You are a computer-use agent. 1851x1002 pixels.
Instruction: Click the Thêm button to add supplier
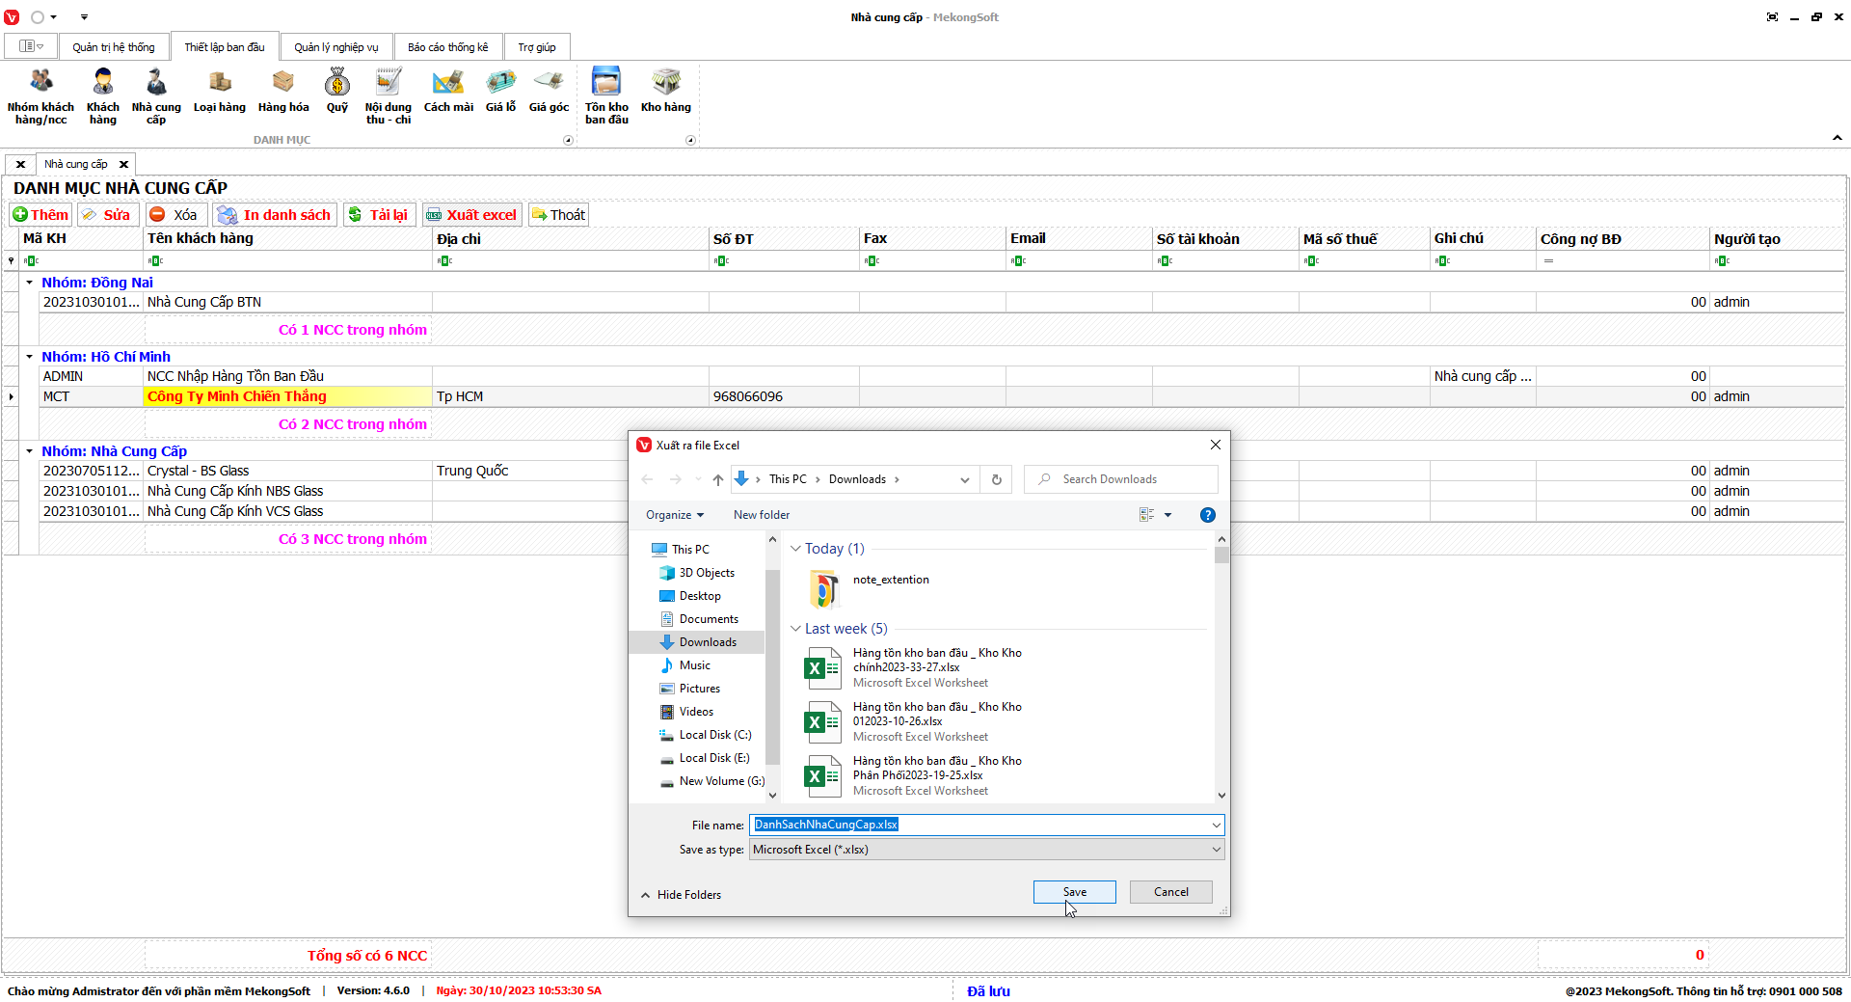(x=40, y=215)
